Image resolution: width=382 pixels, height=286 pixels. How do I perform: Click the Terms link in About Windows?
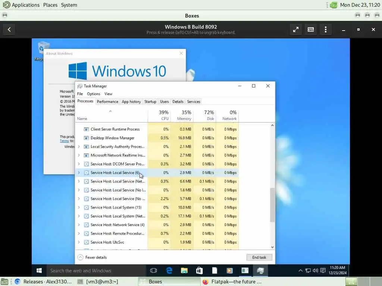click(x=64, y=141)
